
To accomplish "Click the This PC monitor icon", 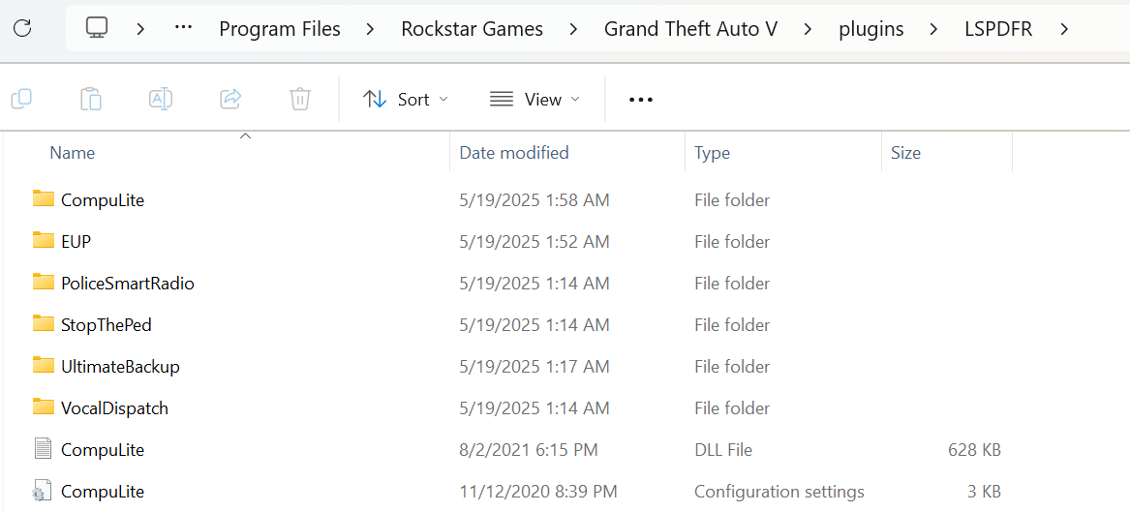I will [x=97, y=28].
